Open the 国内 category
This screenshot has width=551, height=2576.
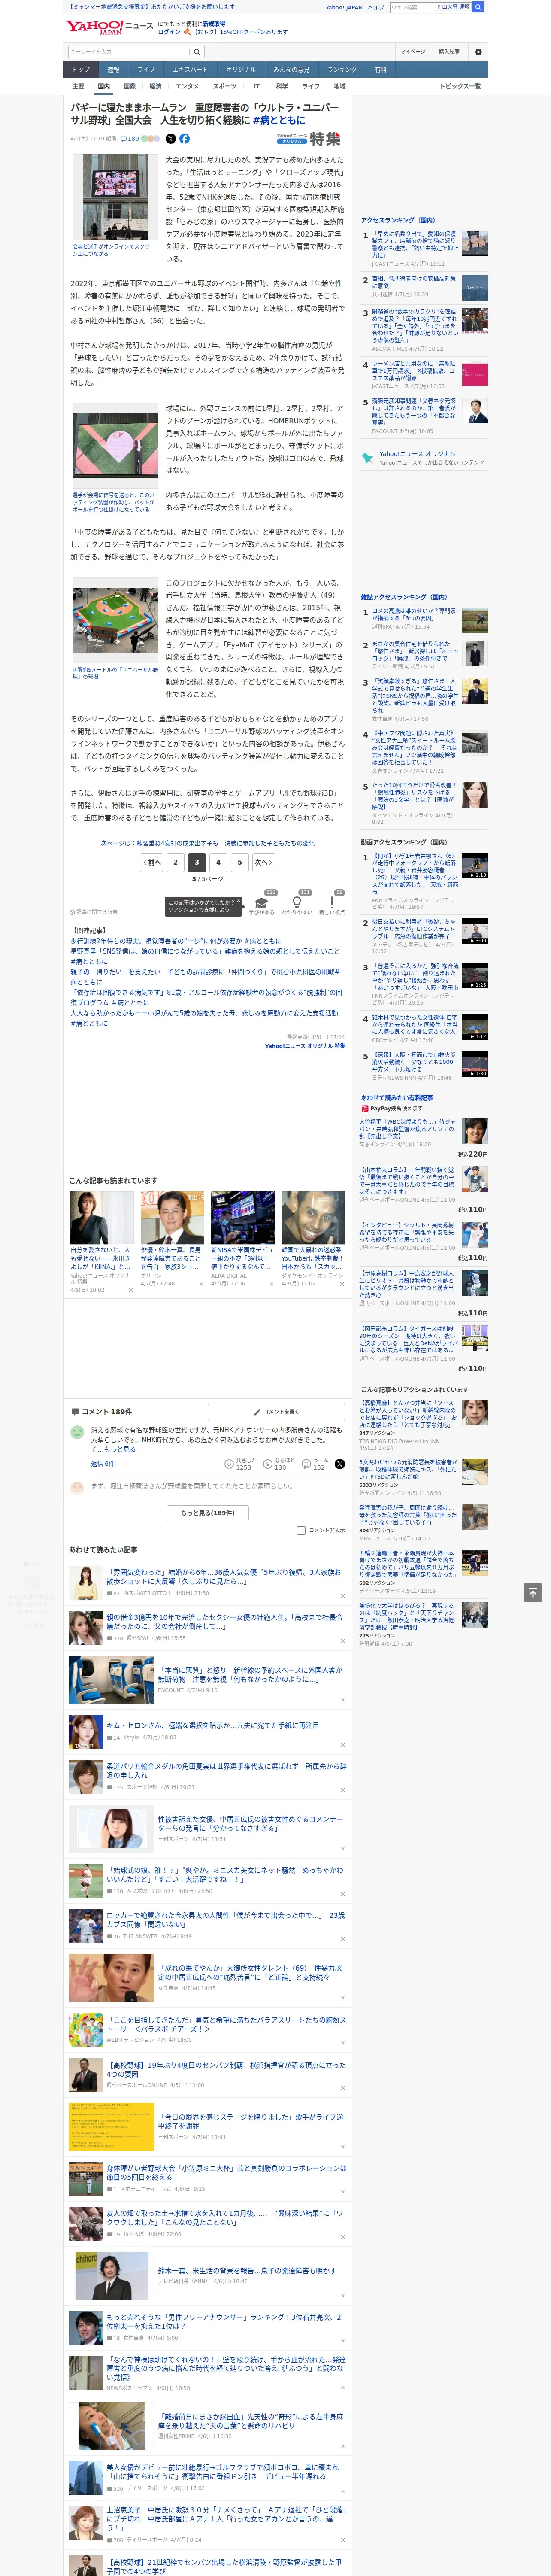[104, 86]
